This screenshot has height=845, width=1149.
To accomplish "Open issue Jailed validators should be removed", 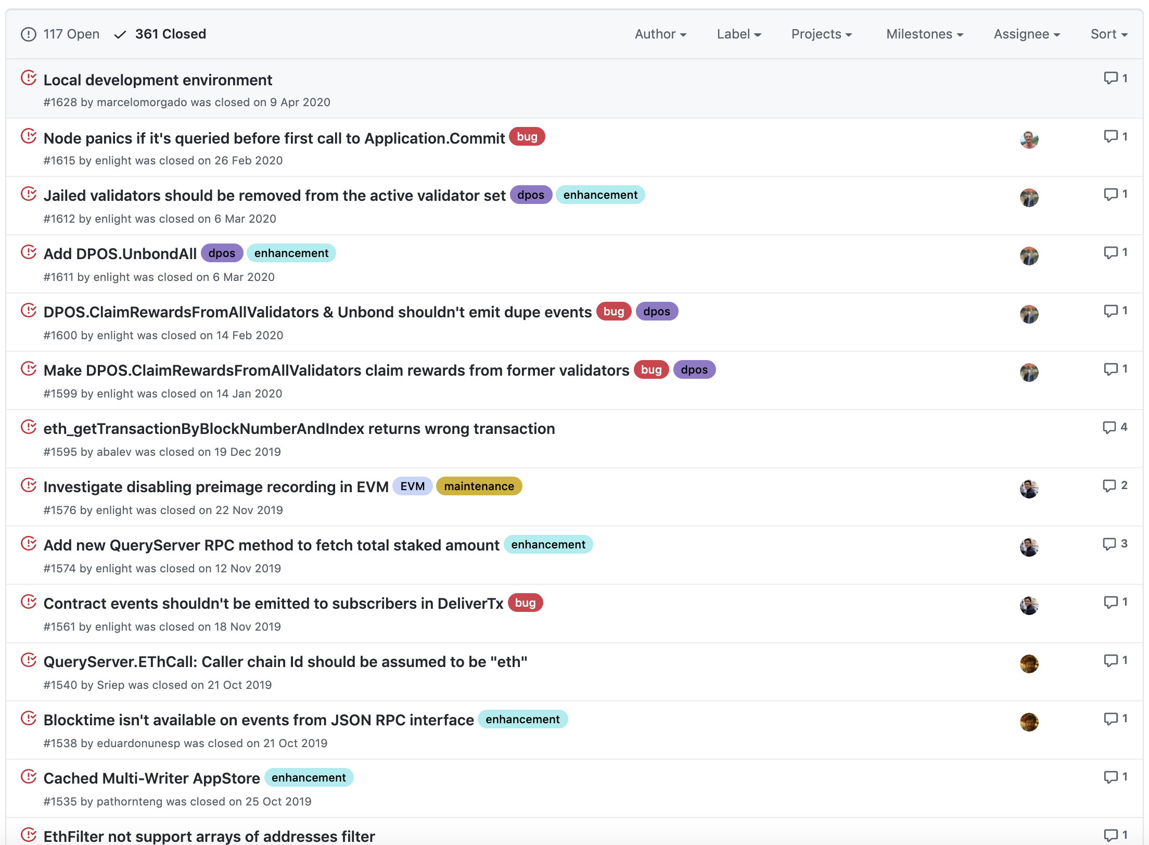I will [x=274, y=196].
